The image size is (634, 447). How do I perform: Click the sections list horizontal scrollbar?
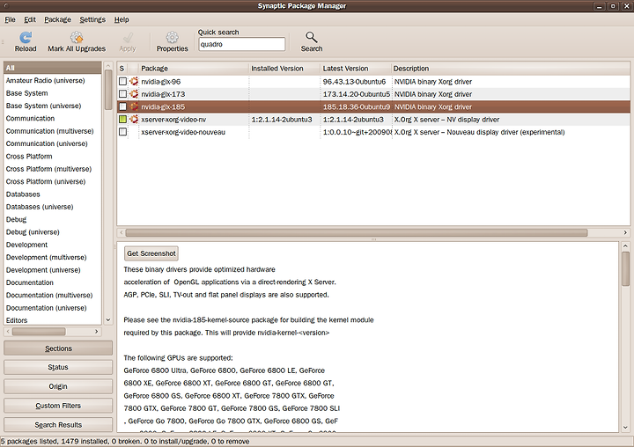click(x=39, y=332)
